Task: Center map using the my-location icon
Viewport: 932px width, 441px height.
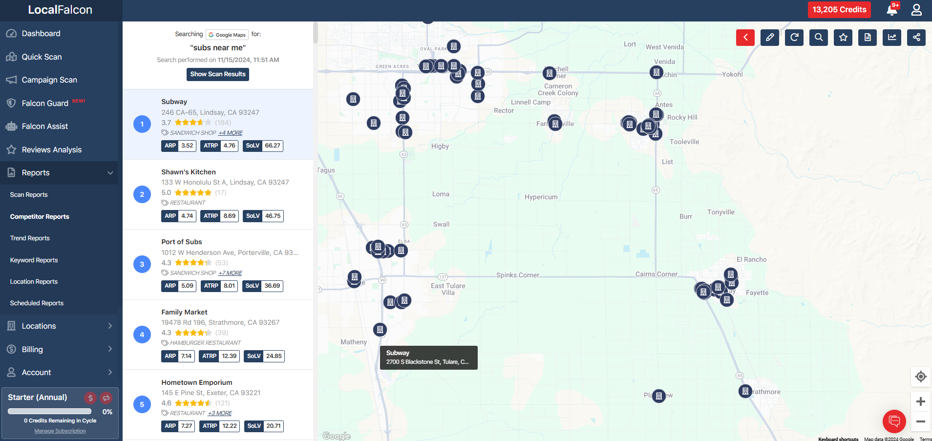Action: coord(921,377)
